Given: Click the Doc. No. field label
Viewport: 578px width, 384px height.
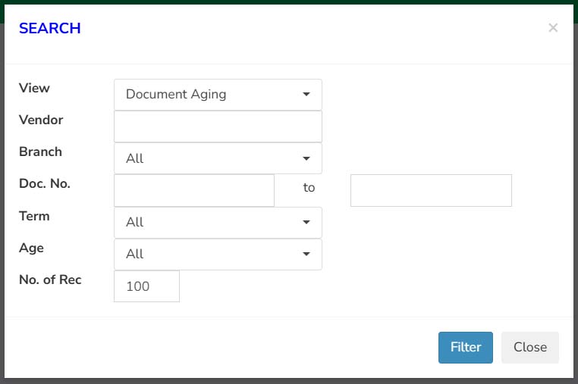Looking at the screenshot, I should click(x=45, y=183).
